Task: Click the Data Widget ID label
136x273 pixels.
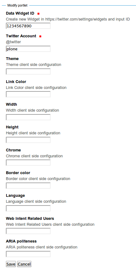Action: click(x=20, y=13)
